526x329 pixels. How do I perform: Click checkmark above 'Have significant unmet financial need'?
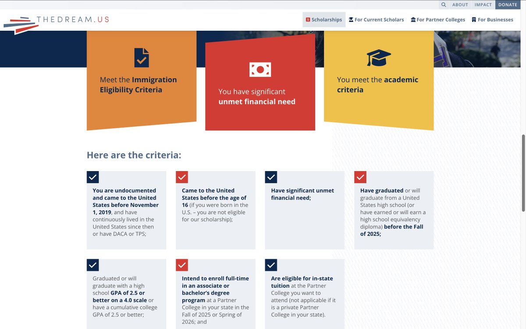(271, 177)
